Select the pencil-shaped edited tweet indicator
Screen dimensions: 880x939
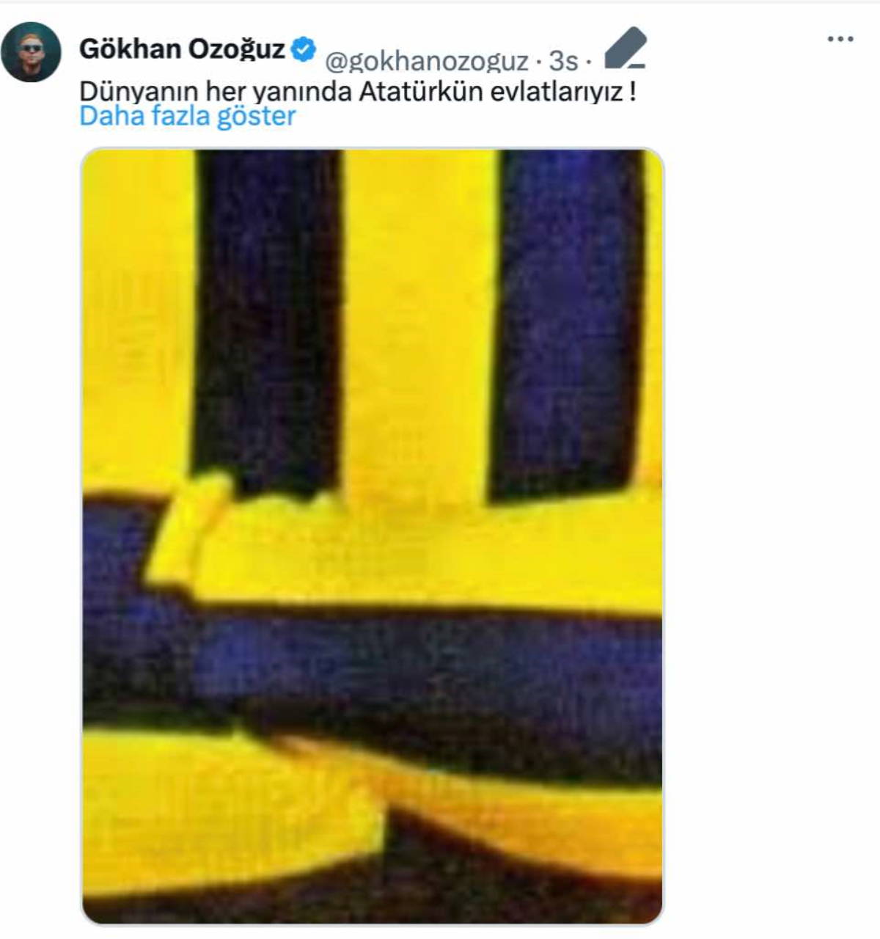click(626, 49)
